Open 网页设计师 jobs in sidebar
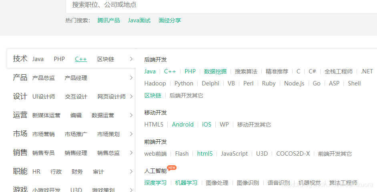 coord(111,97)
